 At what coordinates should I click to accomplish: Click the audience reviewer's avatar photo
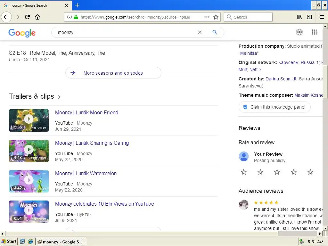(244, 205)
